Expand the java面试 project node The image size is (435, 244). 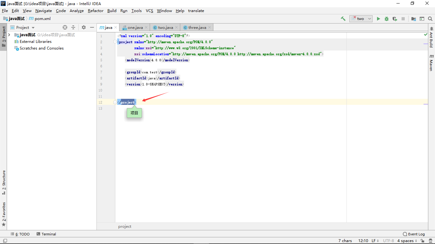click(x=9, y=35)
